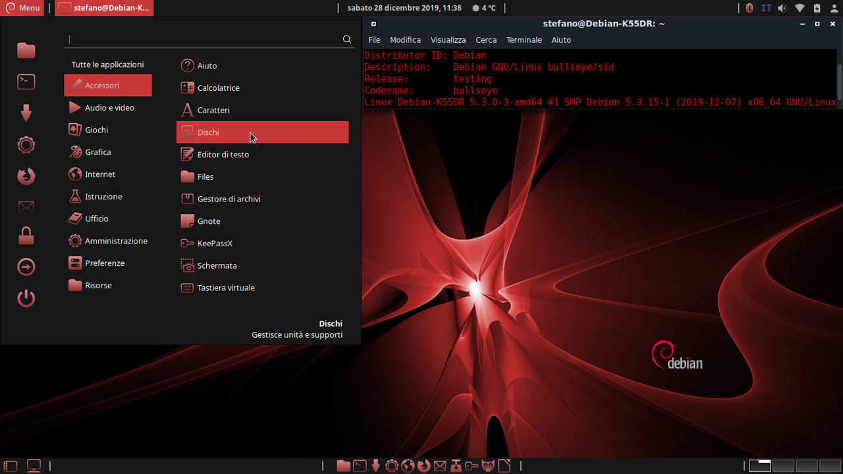The height and width of the screenshot is (474, 843).
Task: Open File menu in the terminal
Action: [374, 40]
